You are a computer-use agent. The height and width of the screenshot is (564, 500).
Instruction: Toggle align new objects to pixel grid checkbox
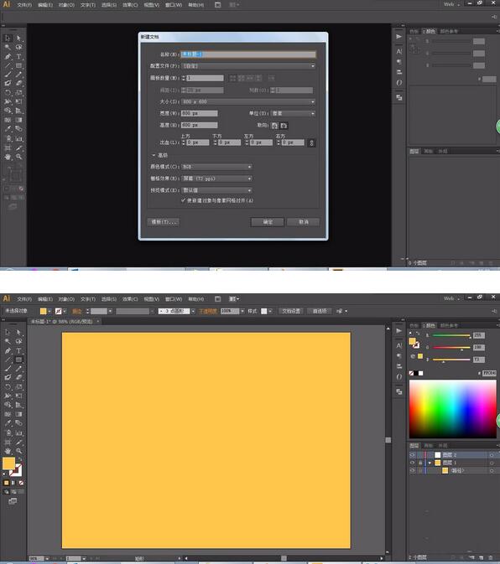pos(184,200)
